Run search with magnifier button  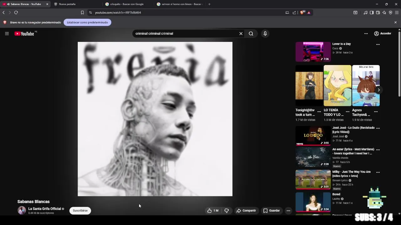click(x=251, y=33)
